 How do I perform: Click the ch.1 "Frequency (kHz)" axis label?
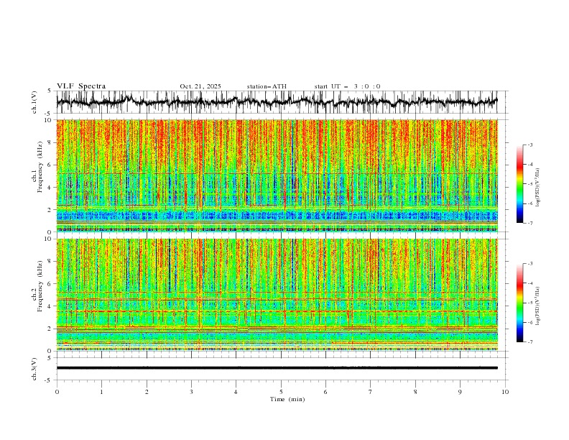[40, 167]
